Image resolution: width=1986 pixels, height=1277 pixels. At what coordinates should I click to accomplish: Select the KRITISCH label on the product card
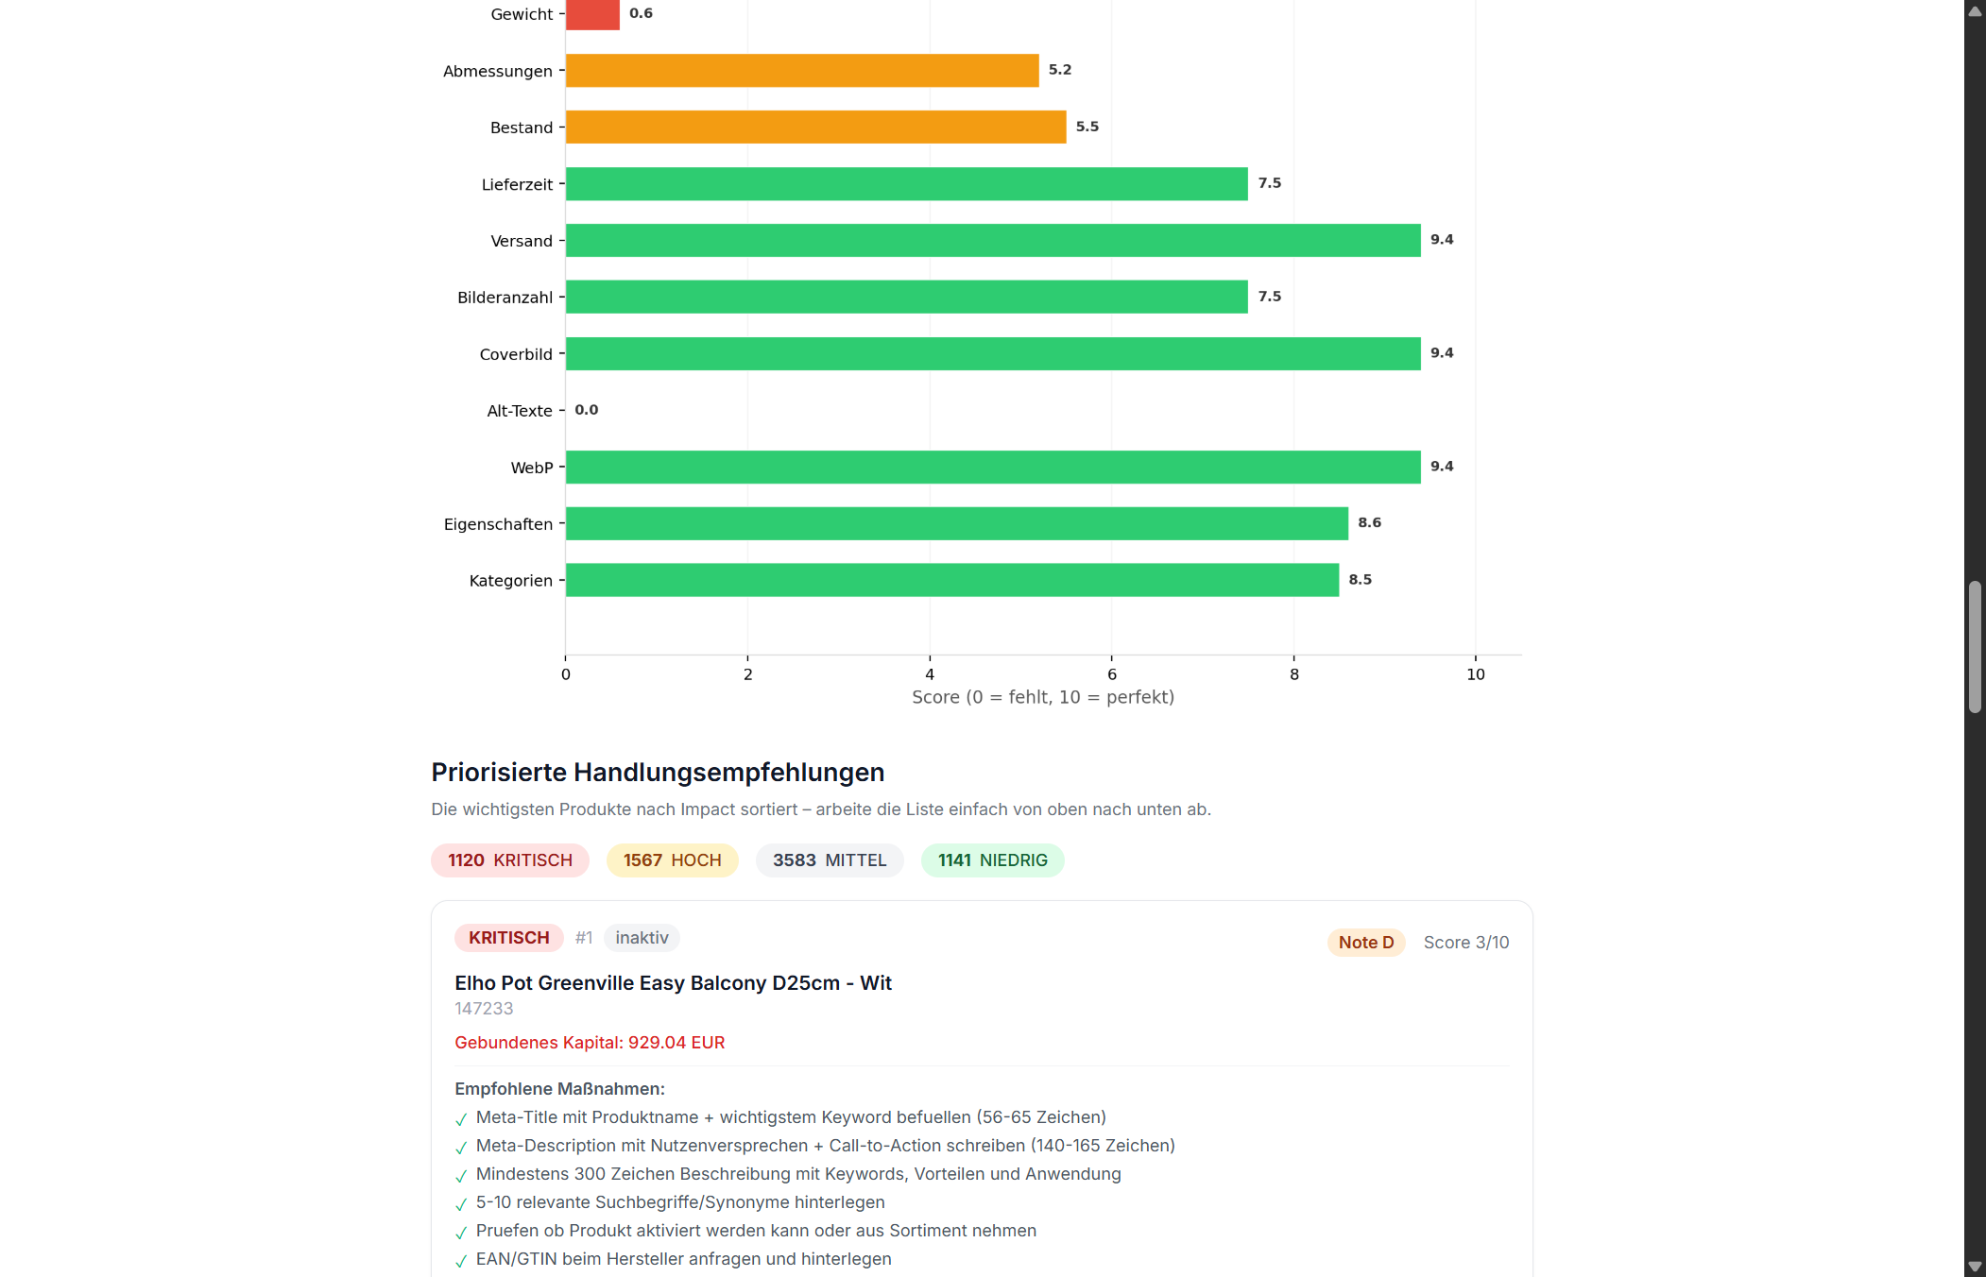pyautogui.click(x=508, y=938)
